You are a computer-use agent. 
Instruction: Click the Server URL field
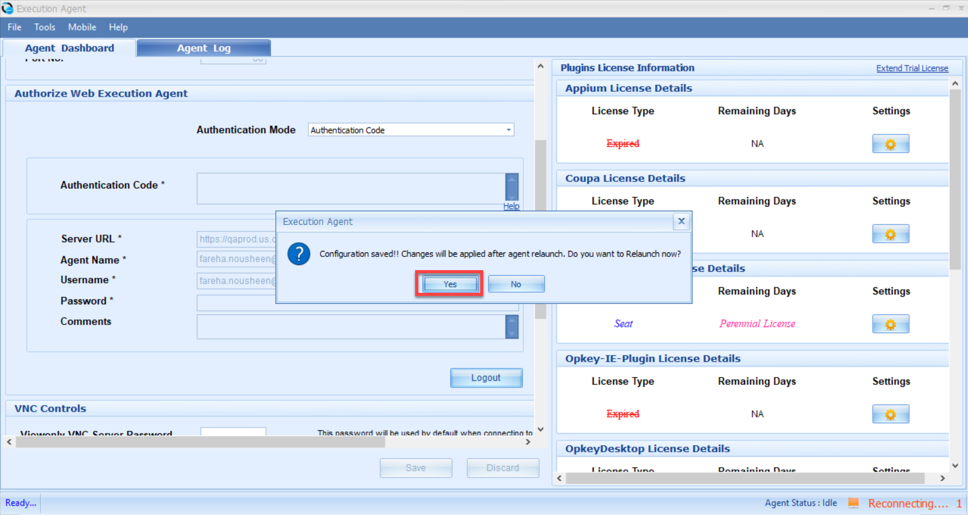click(x=236, y=239)
